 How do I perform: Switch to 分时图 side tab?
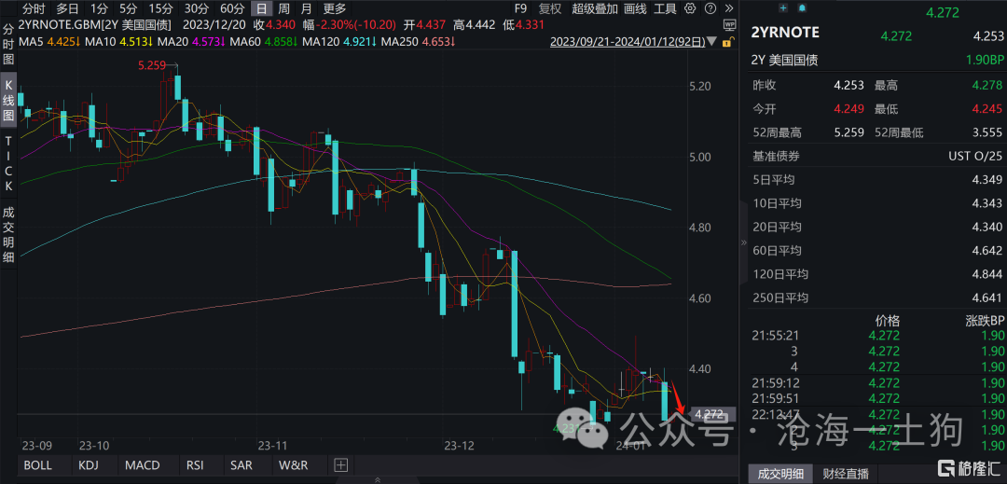click(8, 46)
